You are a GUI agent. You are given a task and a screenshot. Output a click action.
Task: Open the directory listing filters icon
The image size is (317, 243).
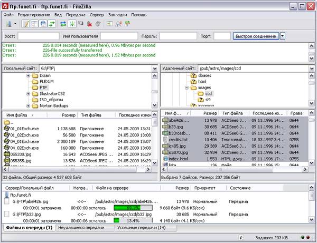tap(109, 24)
